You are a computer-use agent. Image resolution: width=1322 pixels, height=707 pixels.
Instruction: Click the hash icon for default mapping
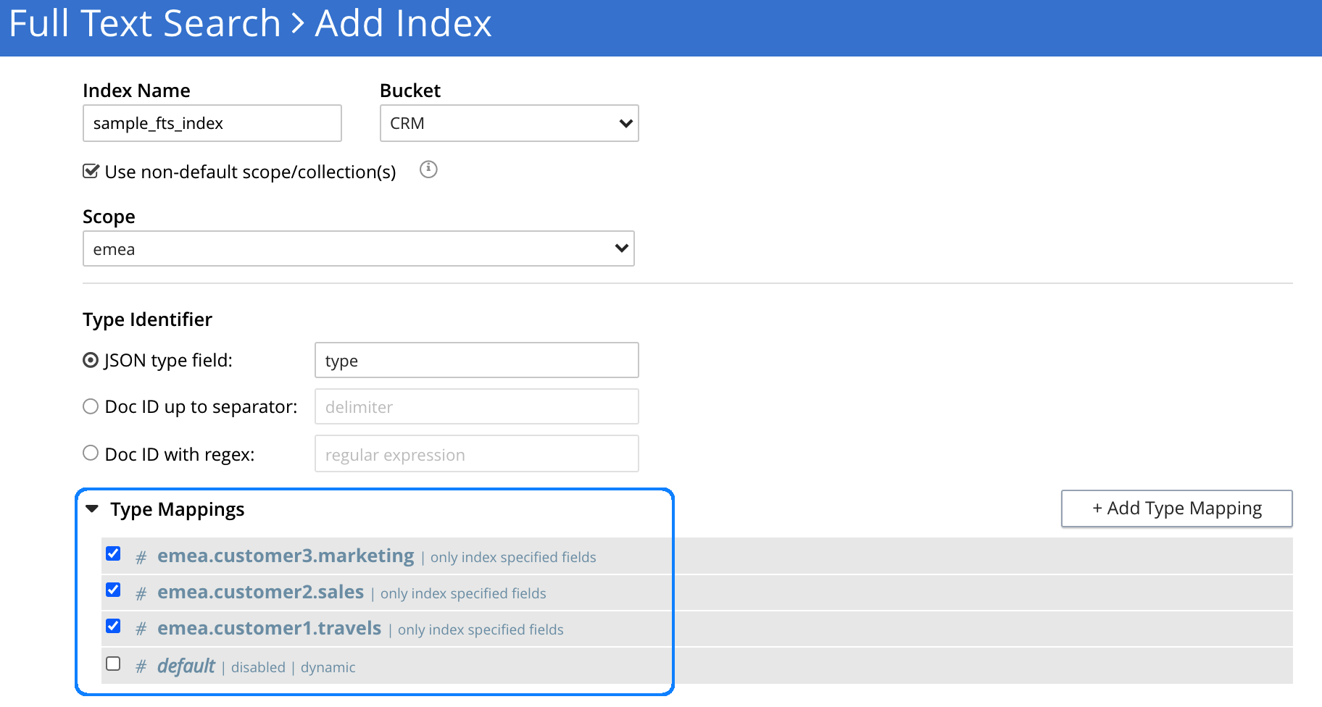point(141,667)
